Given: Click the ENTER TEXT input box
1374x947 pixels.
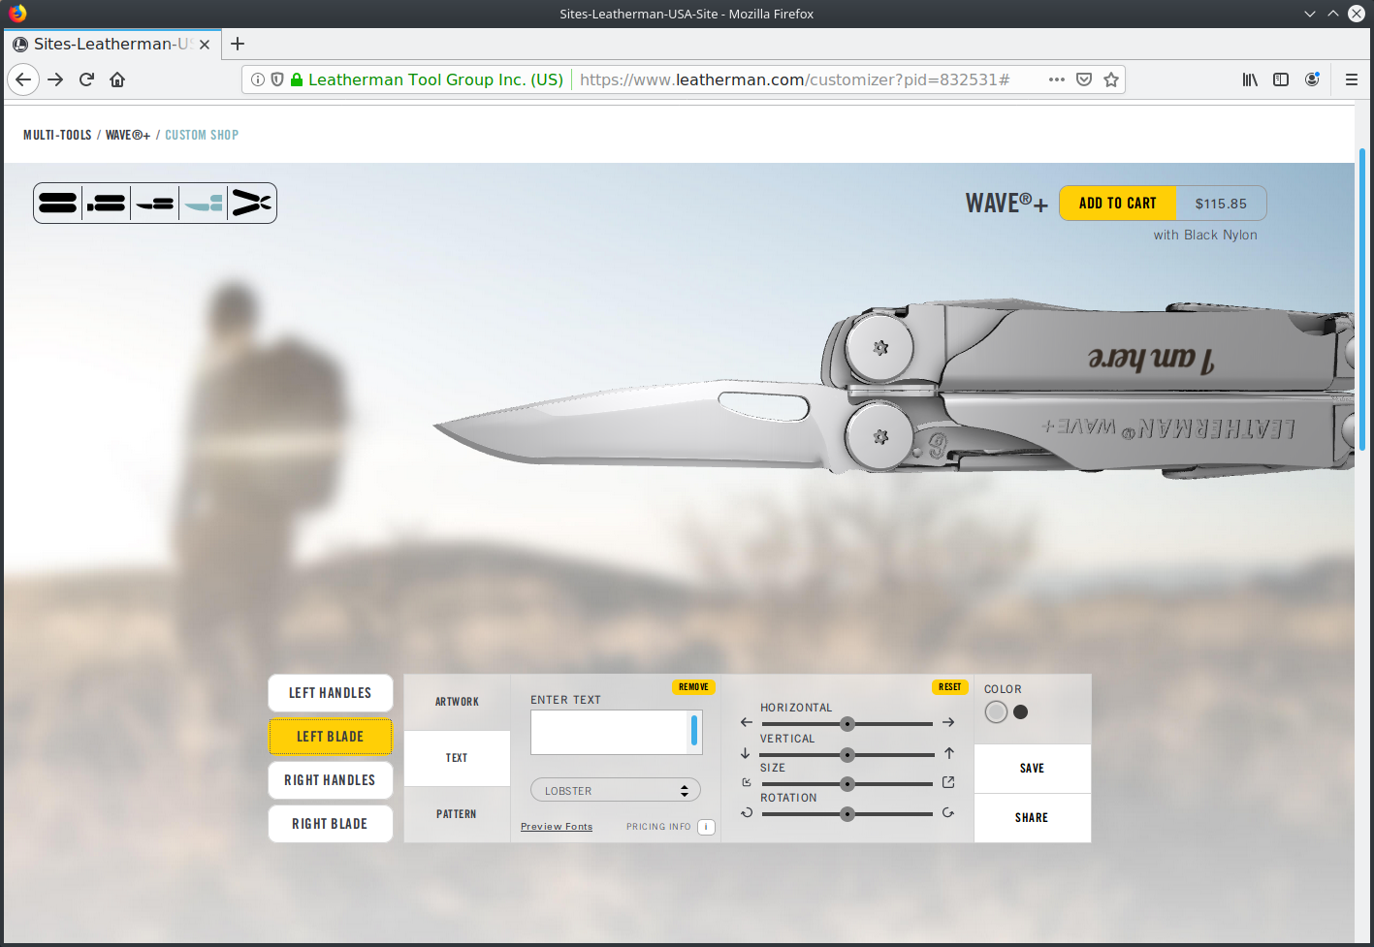Looking at the screenshot, I should tap(616, 732).
